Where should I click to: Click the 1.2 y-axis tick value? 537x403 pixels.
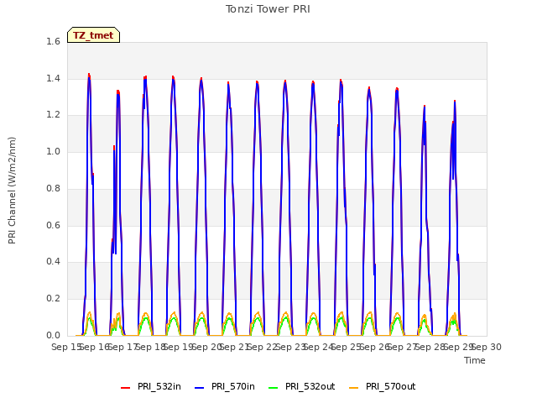(x=53, y=115)
